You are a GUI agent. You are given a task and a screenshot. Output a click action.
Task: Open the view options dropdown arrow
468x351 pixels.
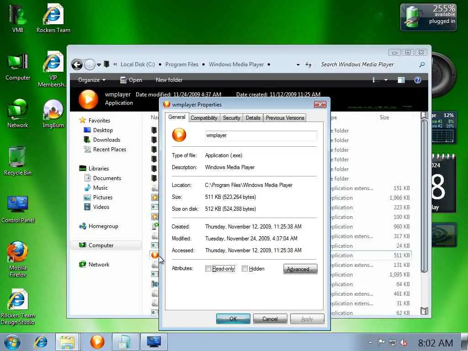tap(386, 80)
